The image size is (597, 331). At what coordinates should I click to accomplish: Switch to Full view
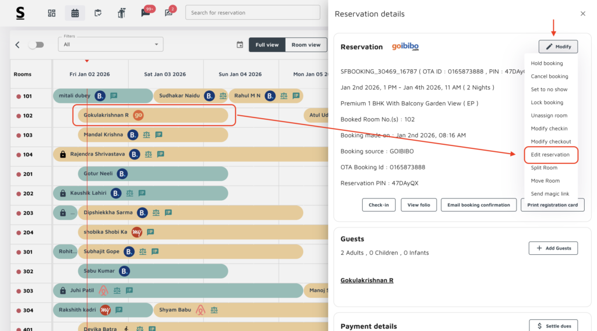(267, 45)
